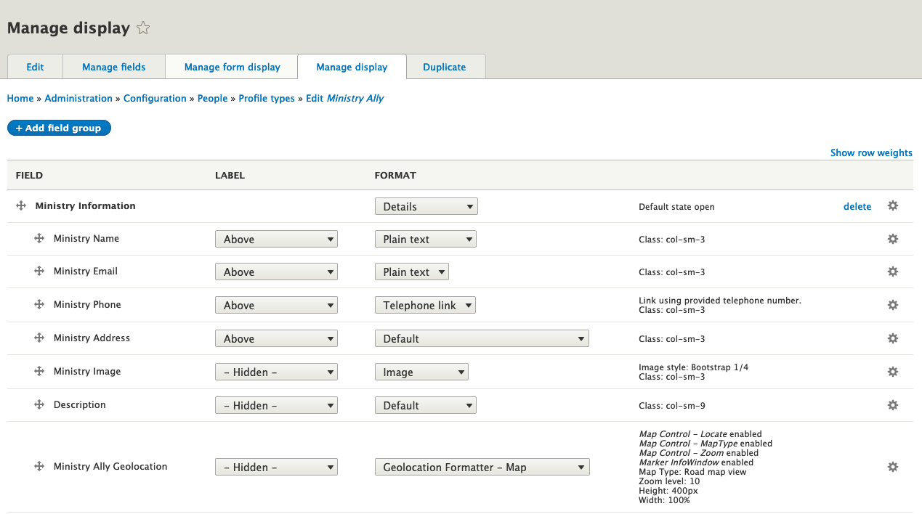The image size is (922, 514).
Task: Click the Add field group button
Action: [59, 128]
